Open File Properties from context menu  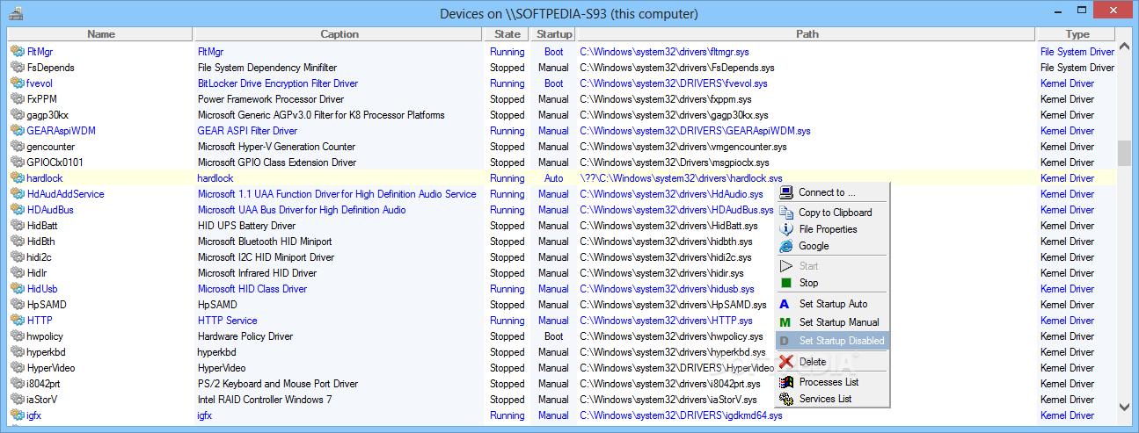click(832, 229)
